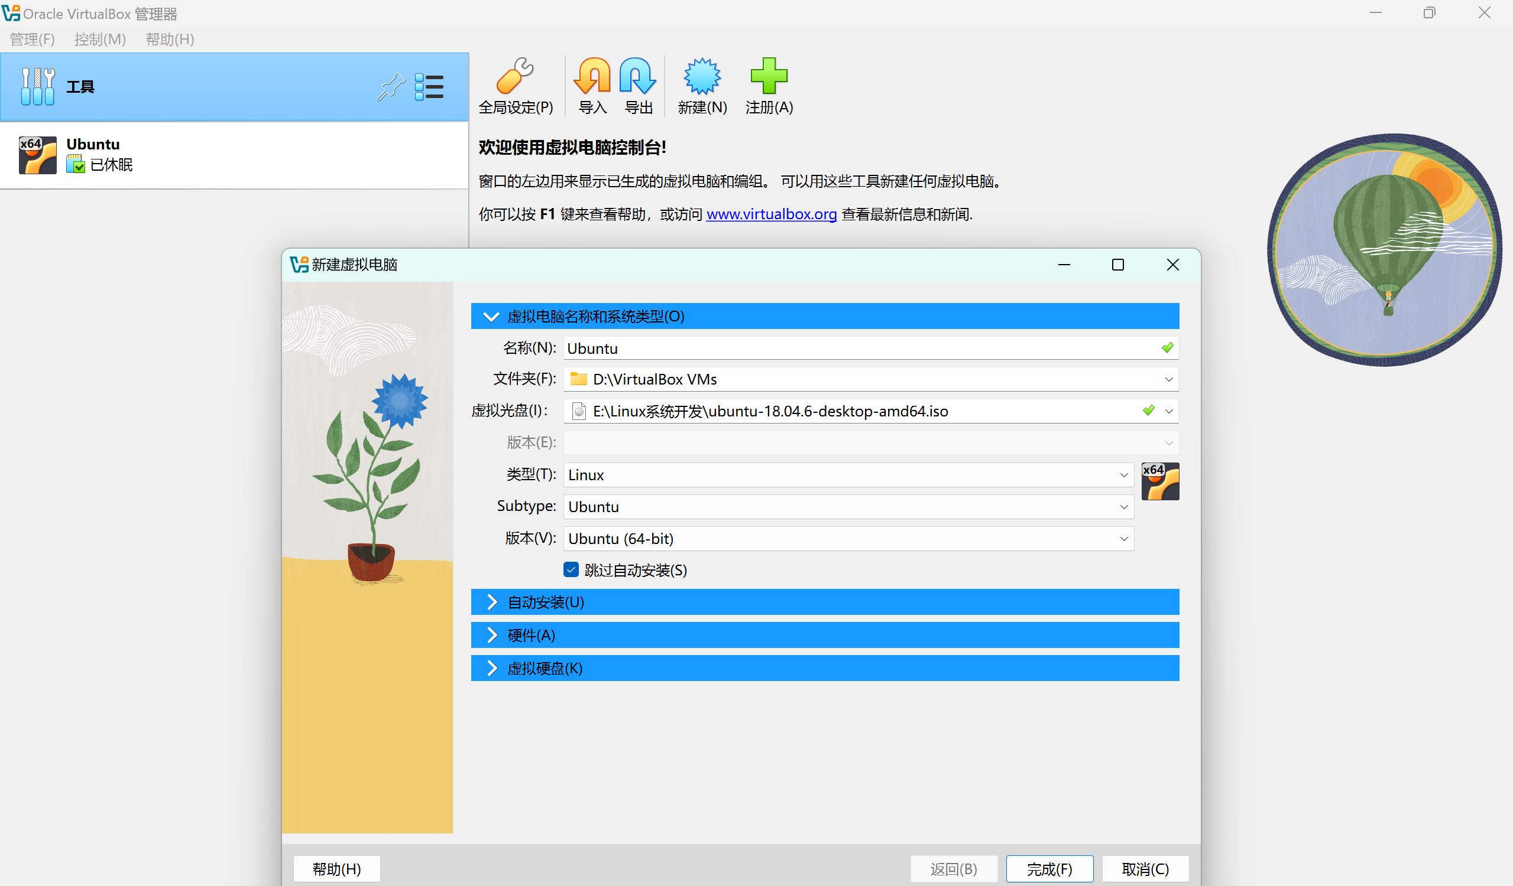The width and height of the screenshot is (1513, 886).
Task: Open the 管理(F) menu
Action: [x=31, y=39]
